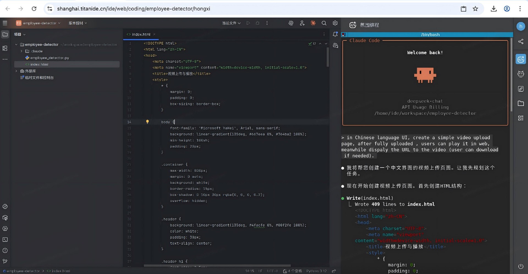The image size is (528, 274).
Task: Click the search magnifier icon in toolbar
Action: [x=324, y=23]
